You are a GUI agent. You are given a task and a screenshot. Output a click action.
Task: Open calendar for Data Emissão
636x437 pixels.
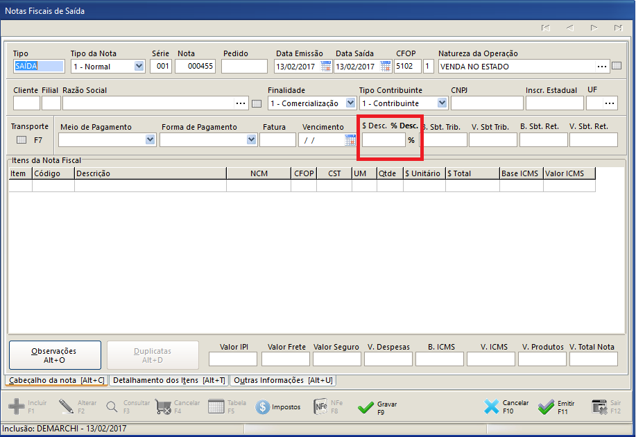(x=326, y=66)
